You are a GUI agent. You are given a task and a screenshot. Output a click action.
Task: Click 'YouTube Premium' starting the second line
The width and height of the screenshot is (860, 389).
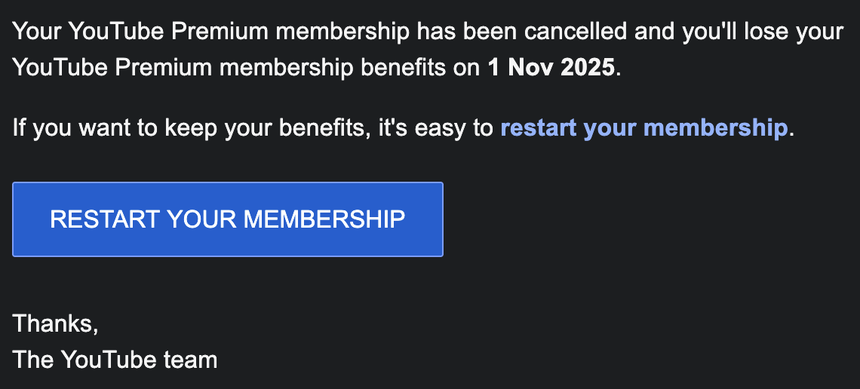112,68
